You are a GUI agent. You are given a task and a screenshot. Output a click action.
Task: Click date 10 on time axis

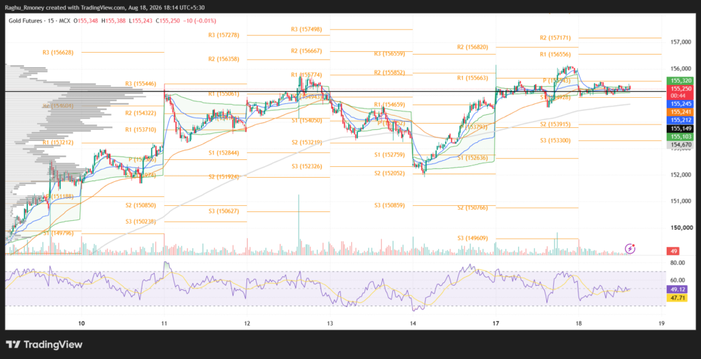point(81,322)
